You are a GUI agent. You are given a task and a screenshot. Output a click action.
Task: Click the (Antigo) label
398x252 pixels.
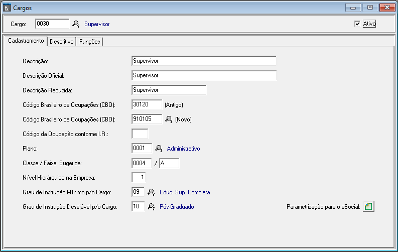point(174,105)
